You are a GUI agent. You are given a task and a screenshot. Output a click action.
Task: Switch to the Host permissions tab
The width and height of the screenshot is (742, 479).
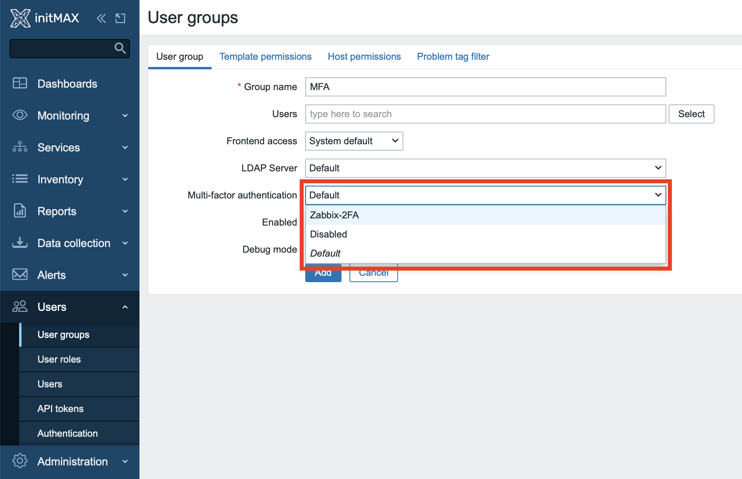(x=364, y=57)
